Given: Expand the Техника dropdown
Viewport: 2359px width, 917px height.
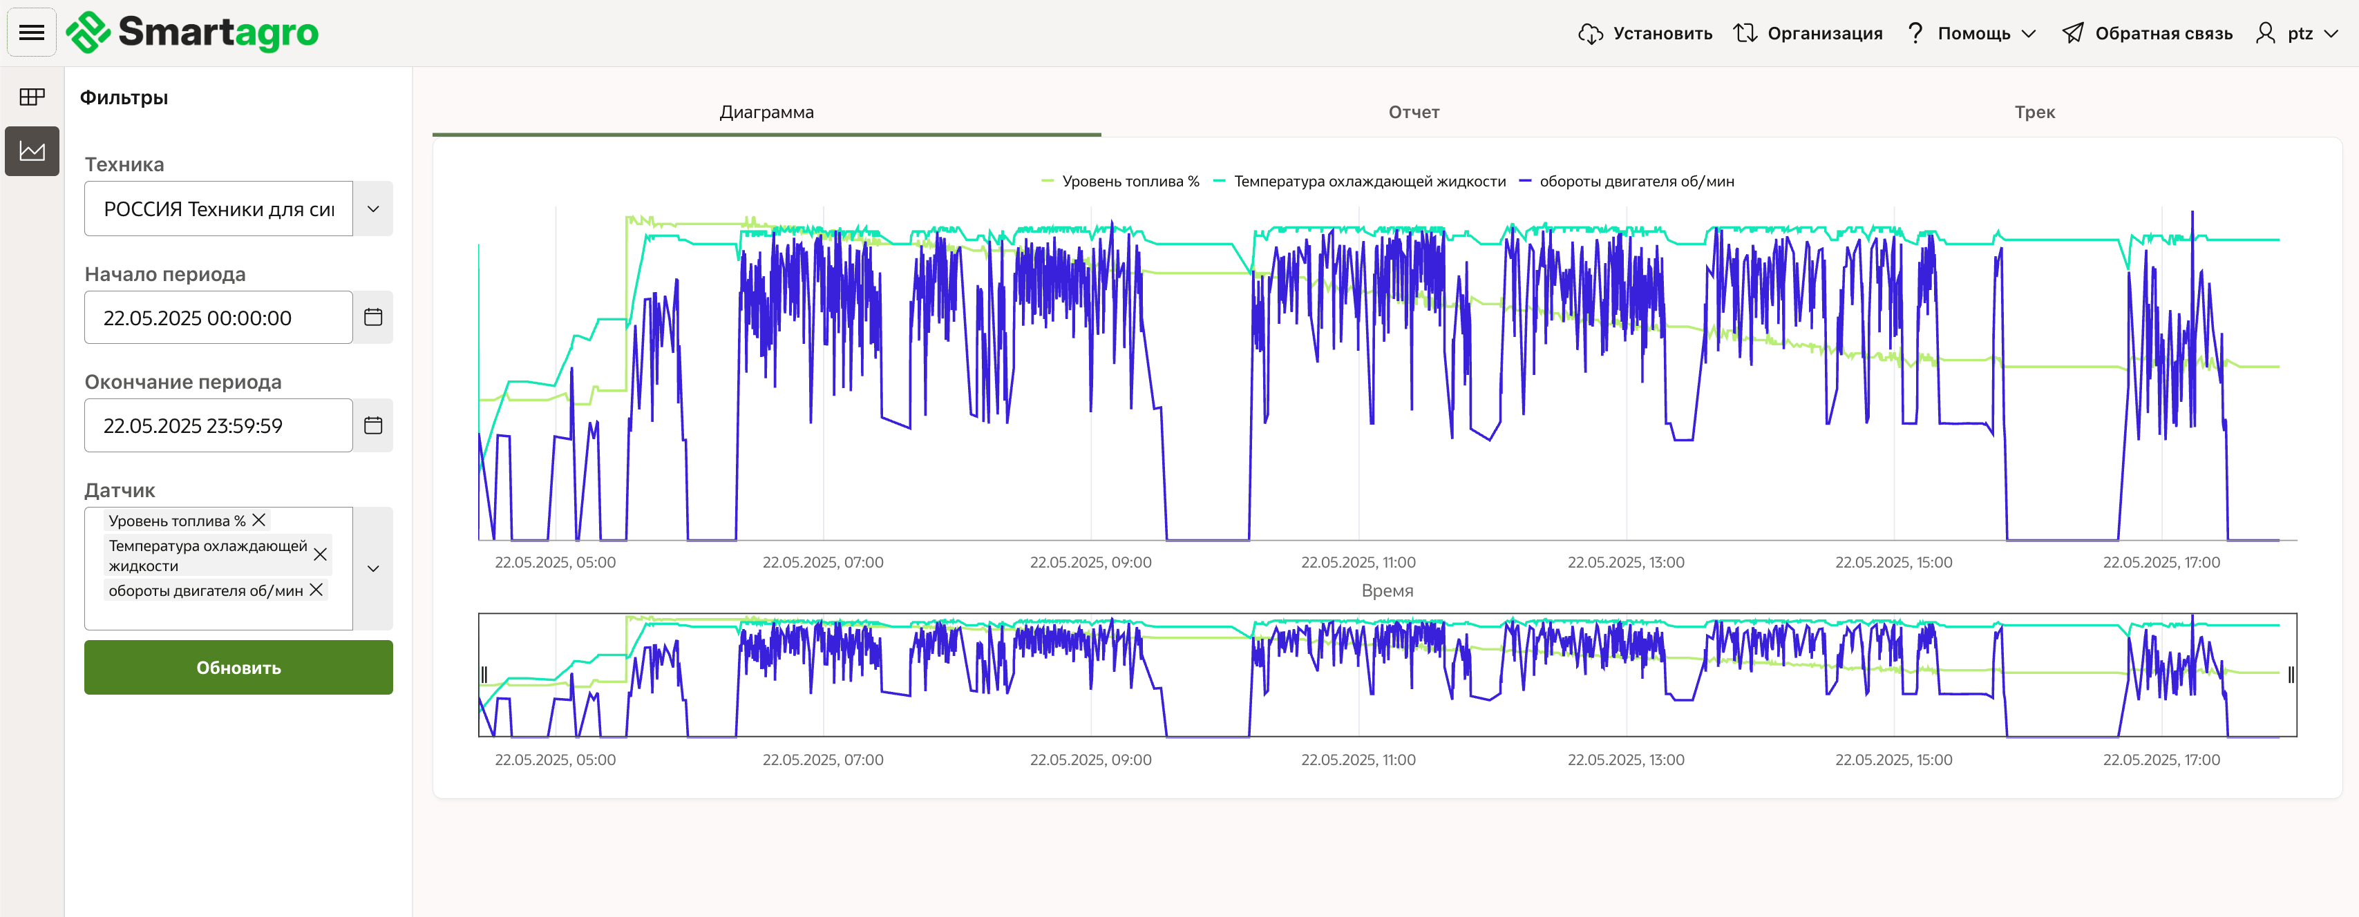Looking at the screenshot, I should (372, 209).
